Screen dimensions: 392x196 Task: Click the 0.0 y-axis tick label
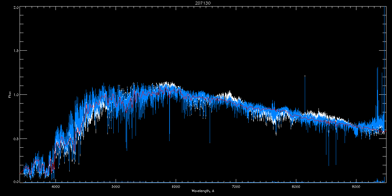[15, 182]
